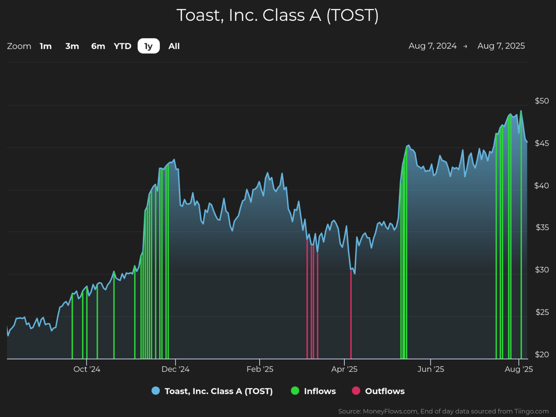Click the chart title Toast, Inc. Class A (TOST)
This screenshot has height=417, width=556.
click(278, 15)
